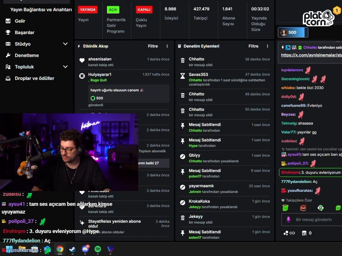Click username canefsane99 in chat
The image size is (342, 256).
coord(294,106)
